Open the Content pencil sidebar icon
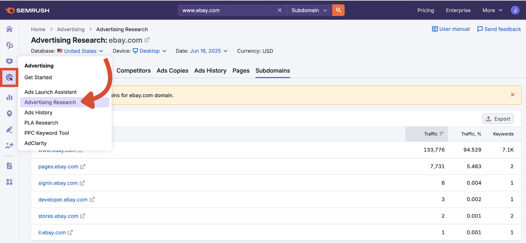The image size is (526, 243). [9, 130]
